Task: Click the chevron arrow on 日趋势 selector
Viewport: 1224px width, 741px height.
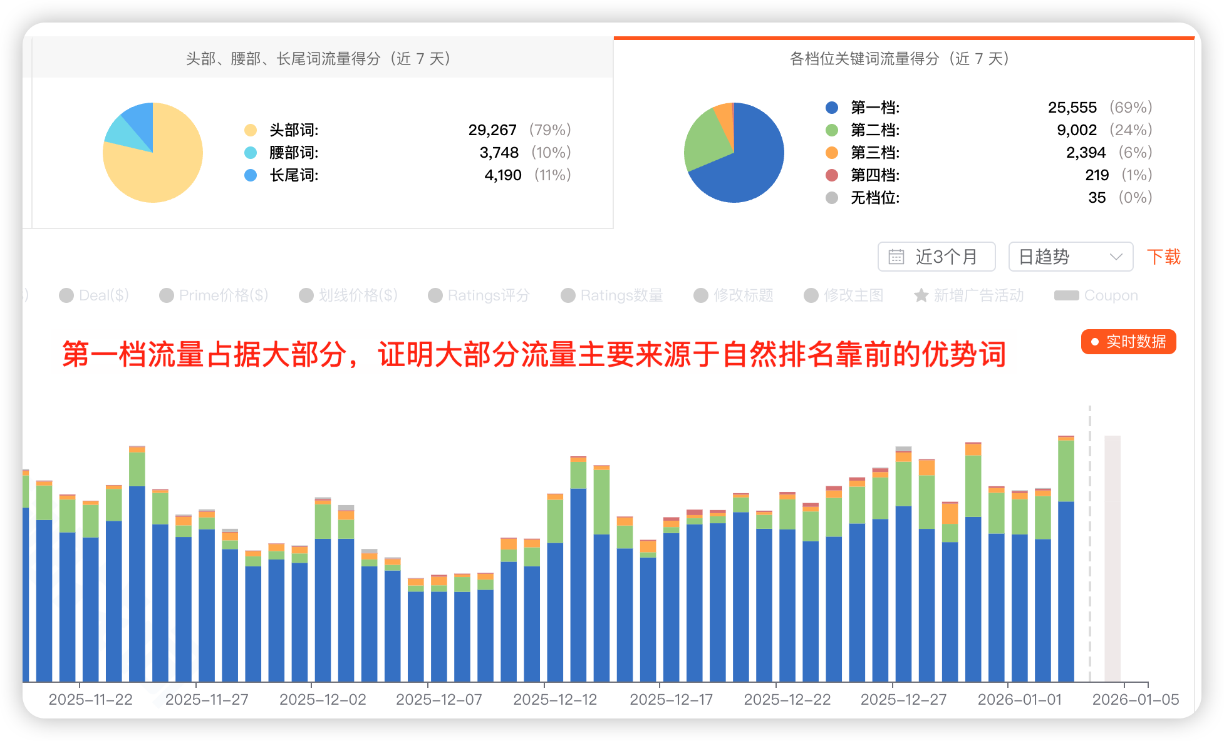Action: coord(1116,257)
